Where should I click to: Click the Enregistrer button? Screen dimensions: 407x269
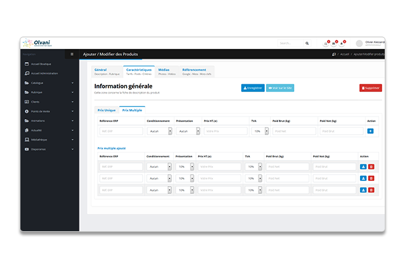[253, 88]
